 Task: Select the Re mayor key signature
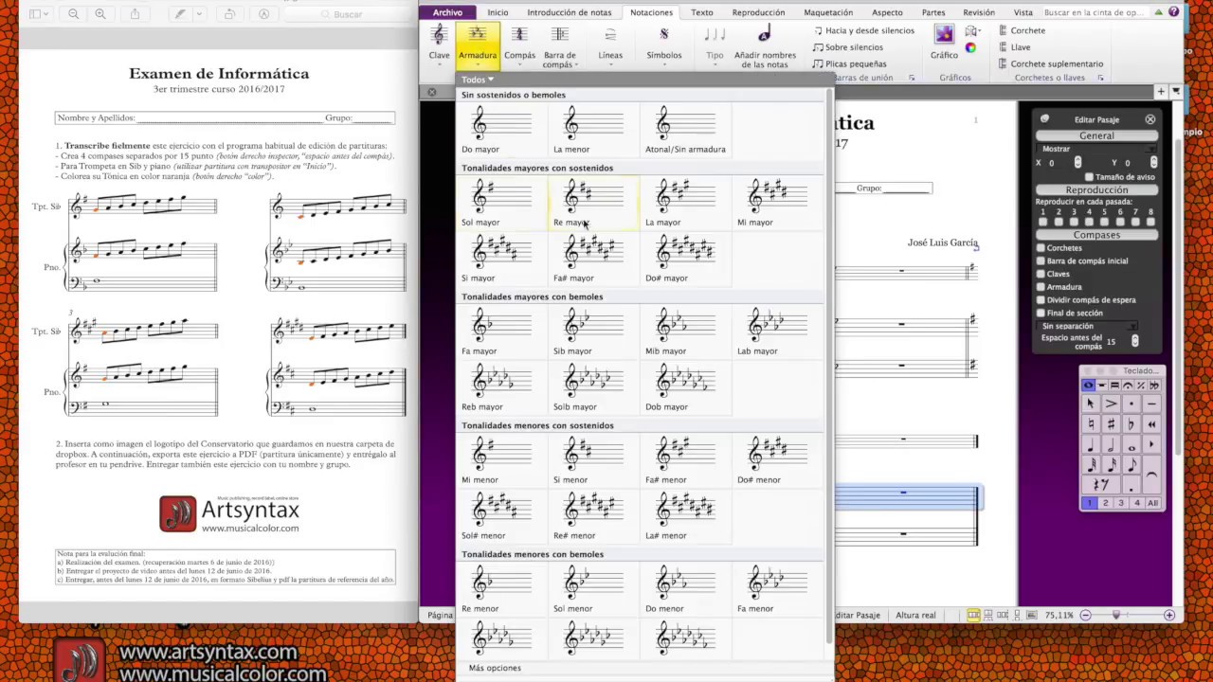click(593, 203)
